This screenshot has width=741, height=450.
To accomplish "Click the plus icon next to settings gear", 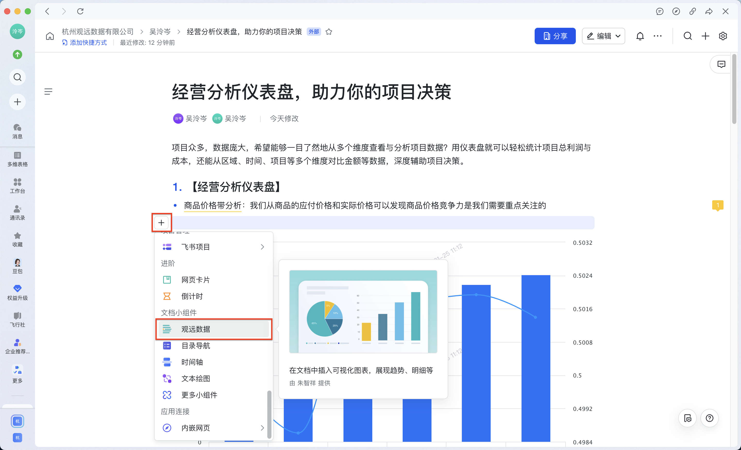I will click(x=705, y=36).
